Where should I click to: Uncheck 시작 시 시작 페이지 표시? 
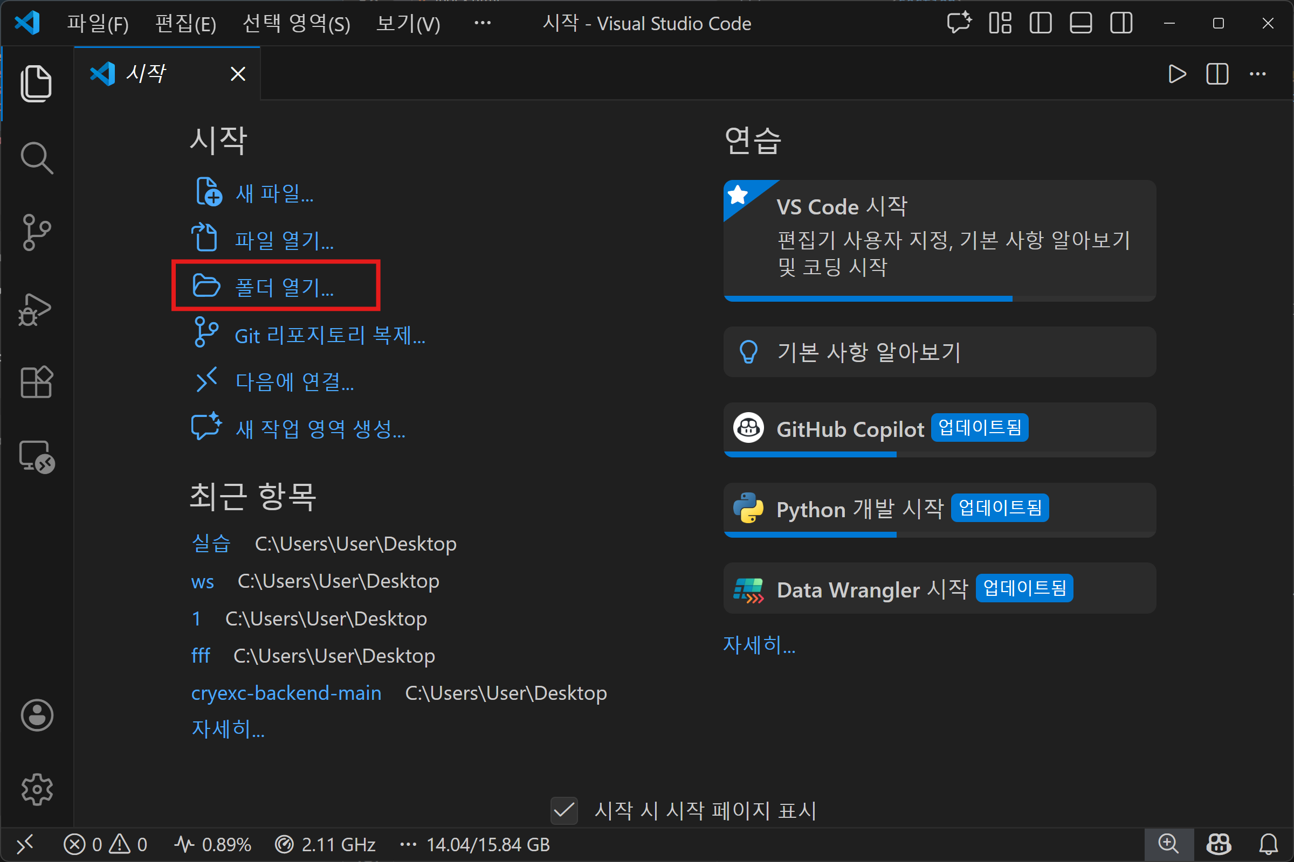click(x=563, y=811)
